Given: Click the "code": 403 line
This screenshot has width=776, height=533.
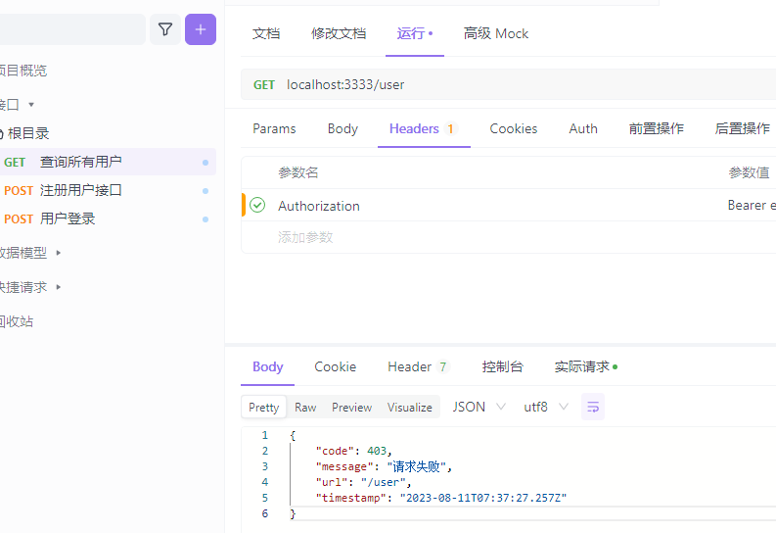Looking at the screenshot, I should (354, 451).
